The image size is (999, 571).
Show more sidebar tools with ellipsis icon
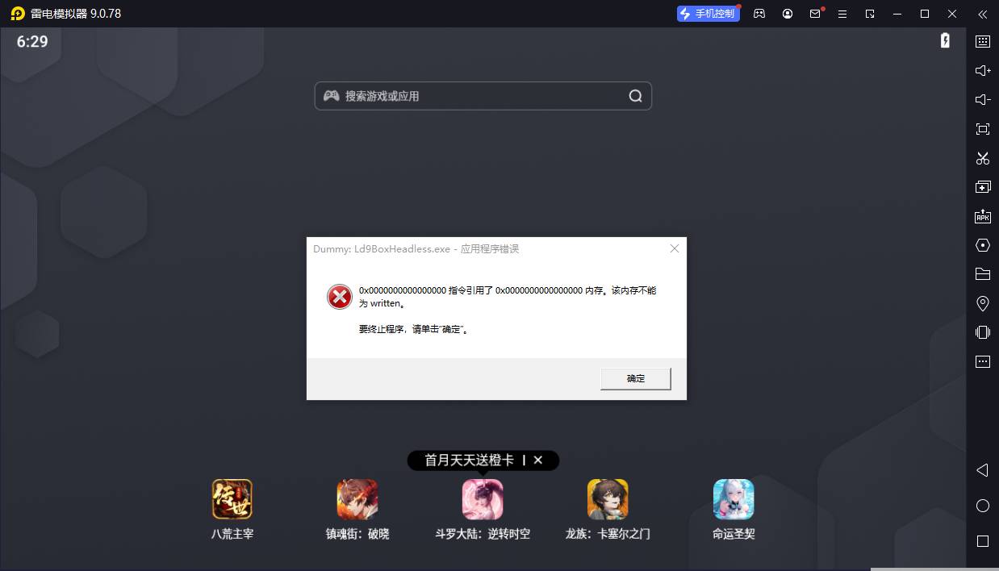pyautogui.click(x=983, y=361)
